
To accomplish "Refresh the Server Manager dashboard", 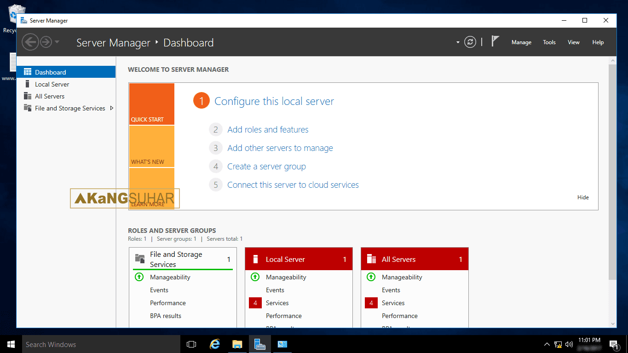I will (470, 42).
